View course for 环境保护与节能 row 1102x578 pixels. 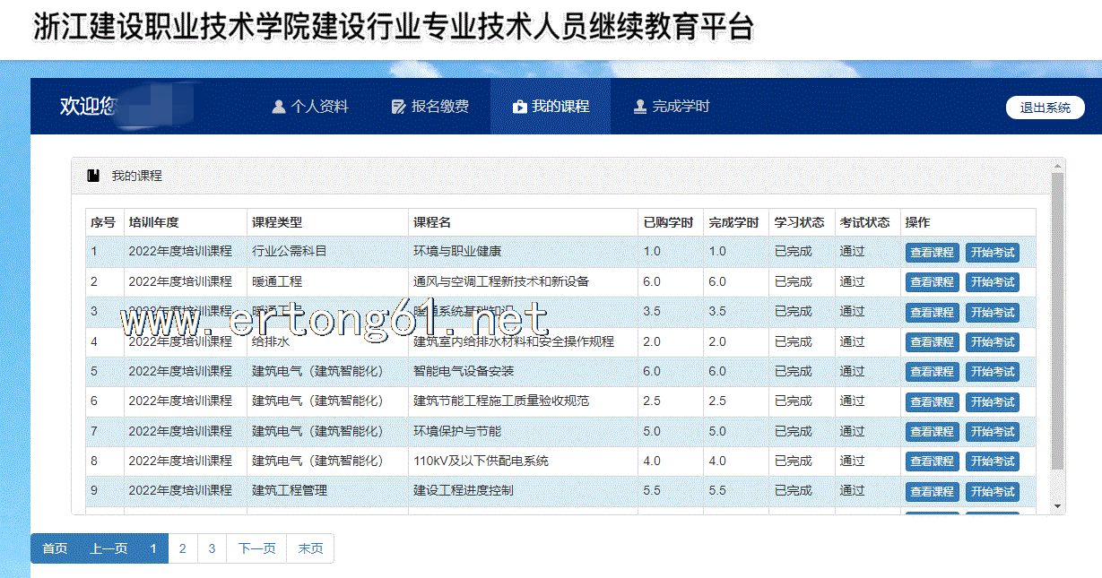[932, 432]
